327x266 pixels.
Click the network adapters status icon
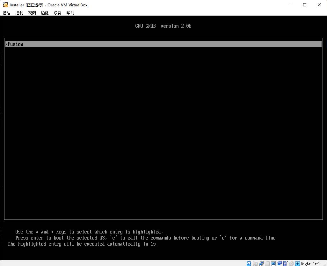point(261,264)
